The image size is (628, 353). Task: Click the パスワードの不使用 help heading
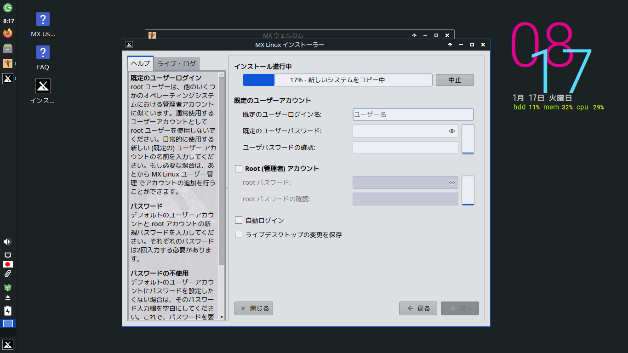pos(160,273)
